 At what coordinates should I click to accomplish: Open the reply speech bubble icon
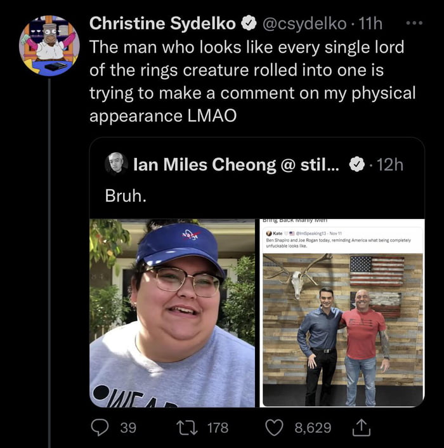tap(100, 428)
